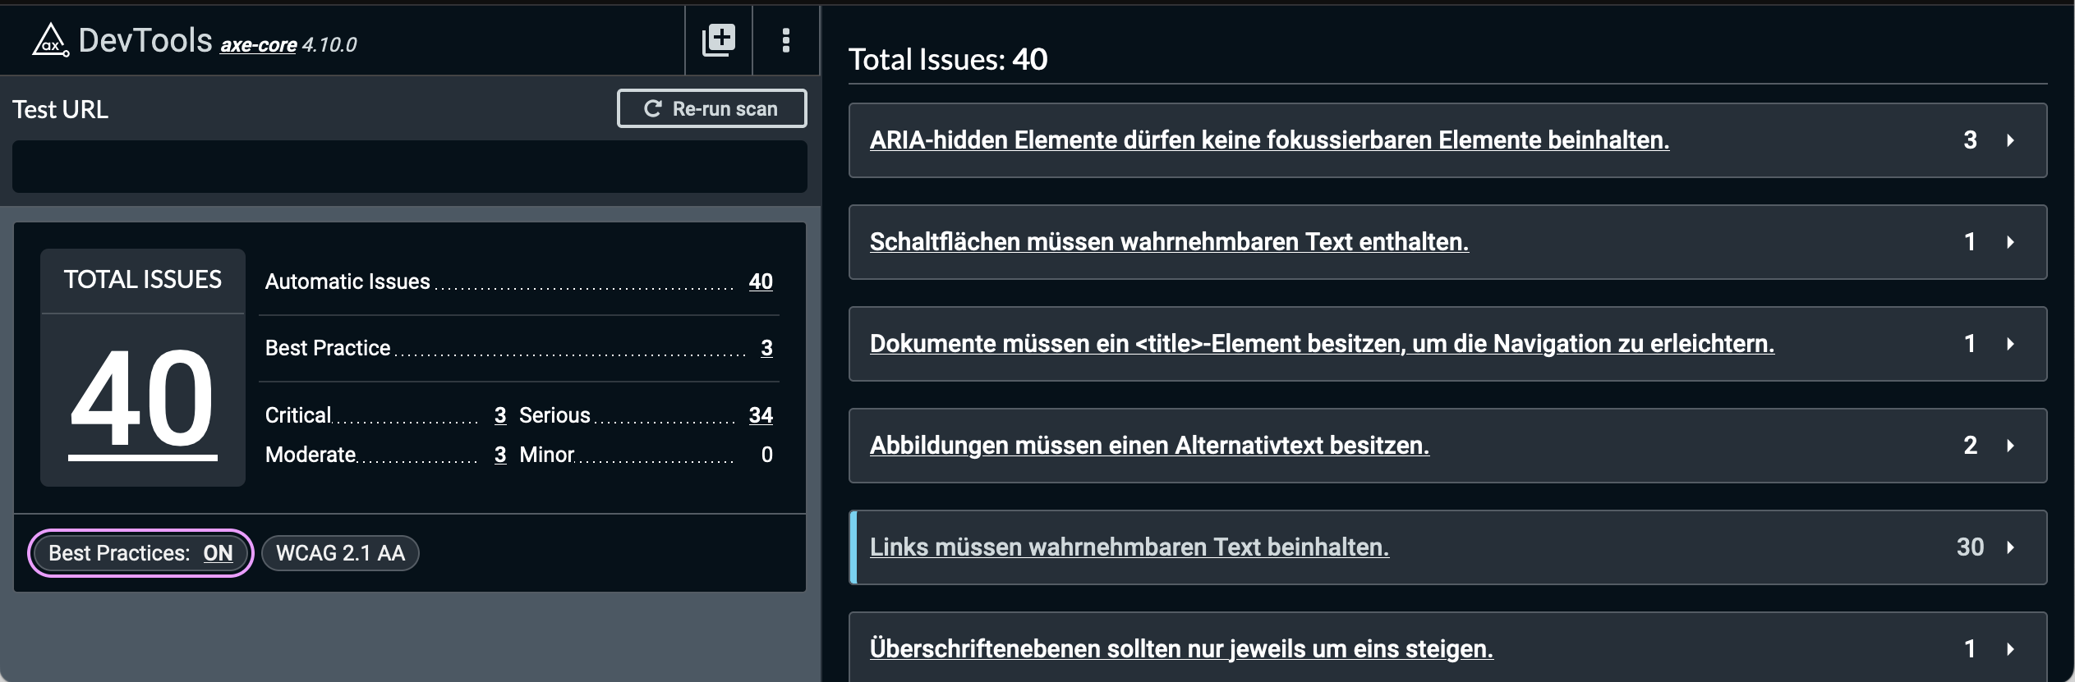
Task: Toggle Best Practices ON setting
Action: click(x=140, y=553)
